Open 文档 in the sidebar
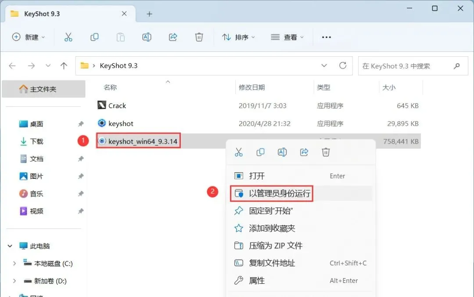 click(36, 159)
